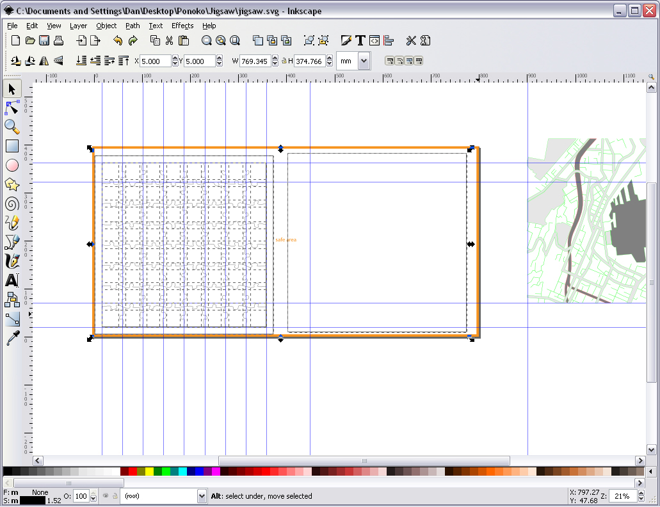This screenshot has width=660, height=507.
Task: Rotate the selection 90 degrees clockwise
Action: [x=30, y=61]
